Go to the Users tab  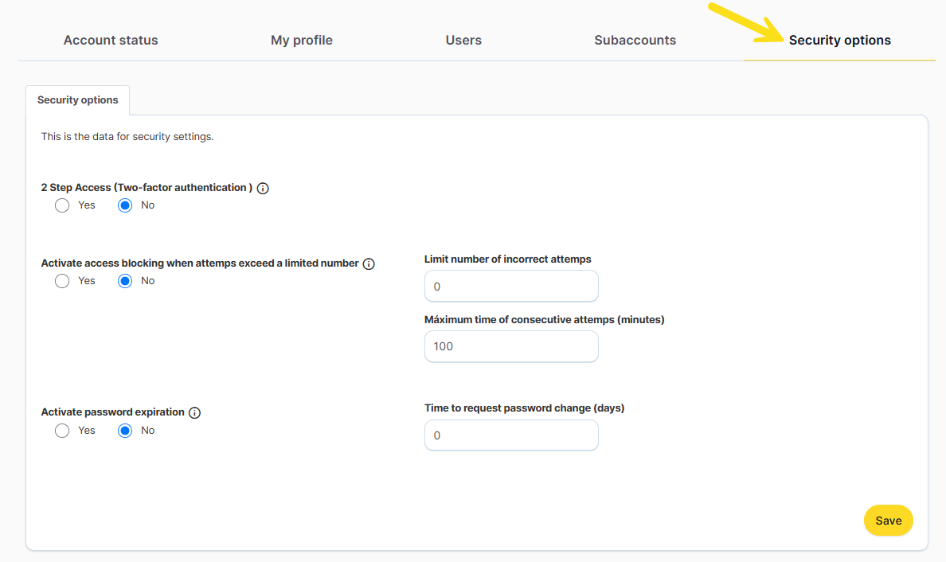463,40
